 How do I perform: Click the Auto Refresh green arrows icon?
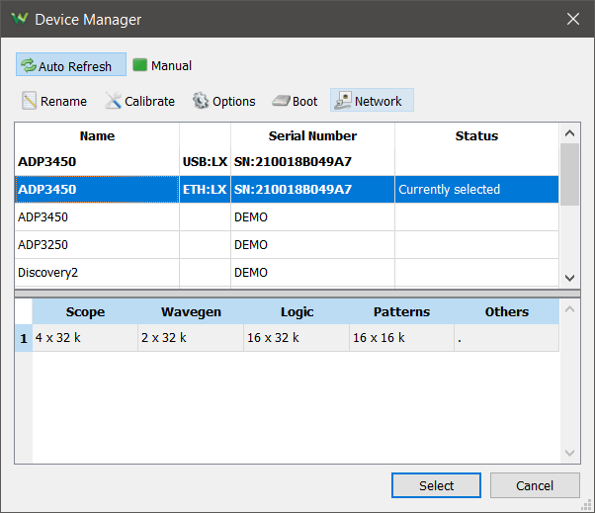pos(29,65)
